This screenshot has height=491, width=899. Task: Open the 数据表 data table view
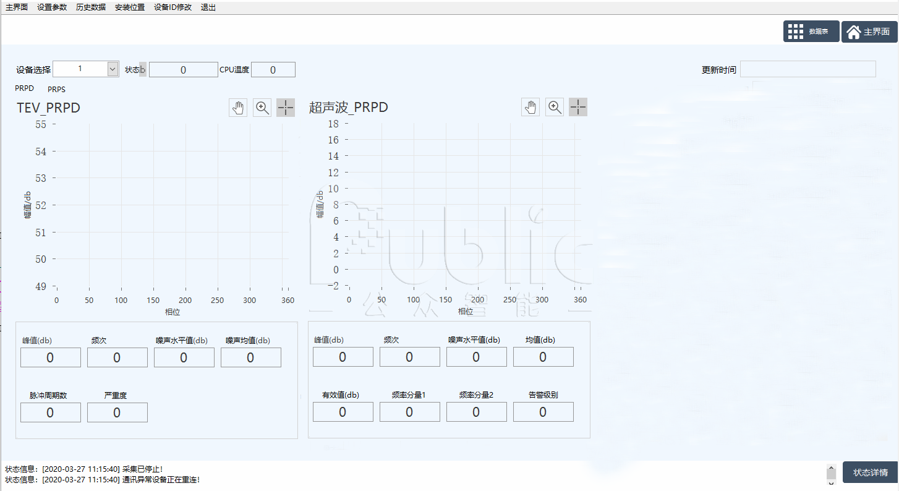[x=811, y=31]
